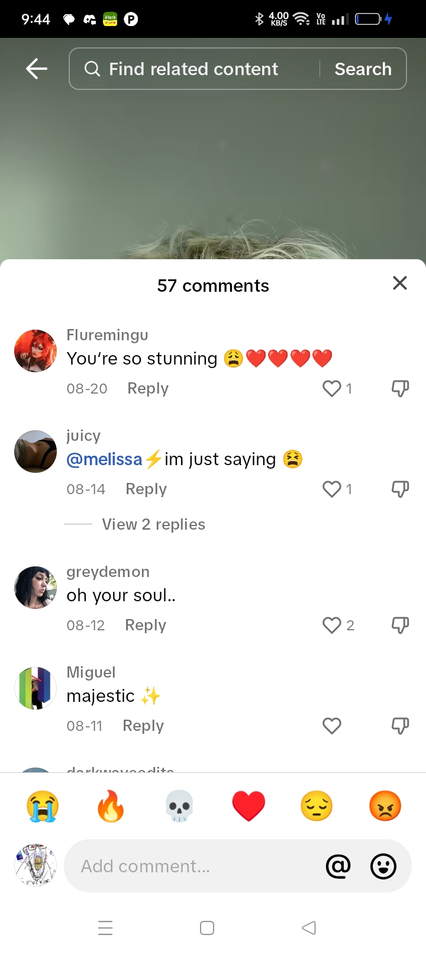This screenshot has width=426, height=954.
Task: Reply to Miguel's comment
Action: click(x=143, y=726)
